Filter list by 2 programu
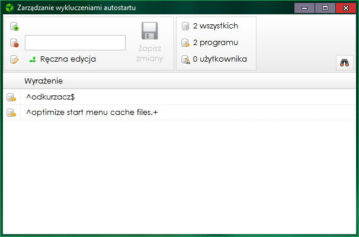 click(x=210, y=43)
